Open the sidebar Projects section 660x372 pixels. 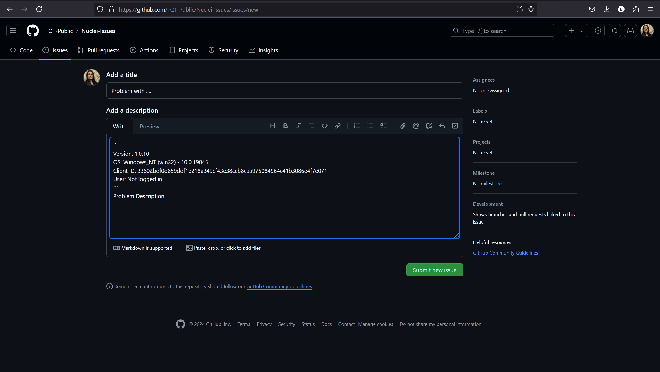point(481,142)
